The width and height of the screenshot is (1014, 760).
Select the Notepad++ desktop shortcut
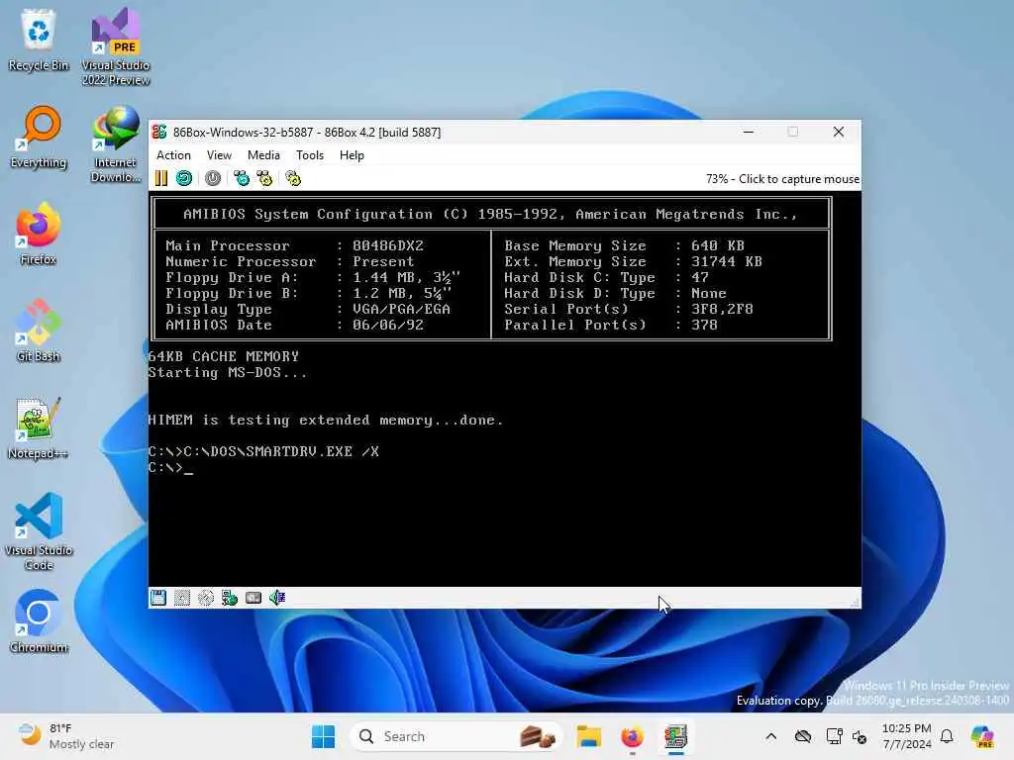(39, 427)
